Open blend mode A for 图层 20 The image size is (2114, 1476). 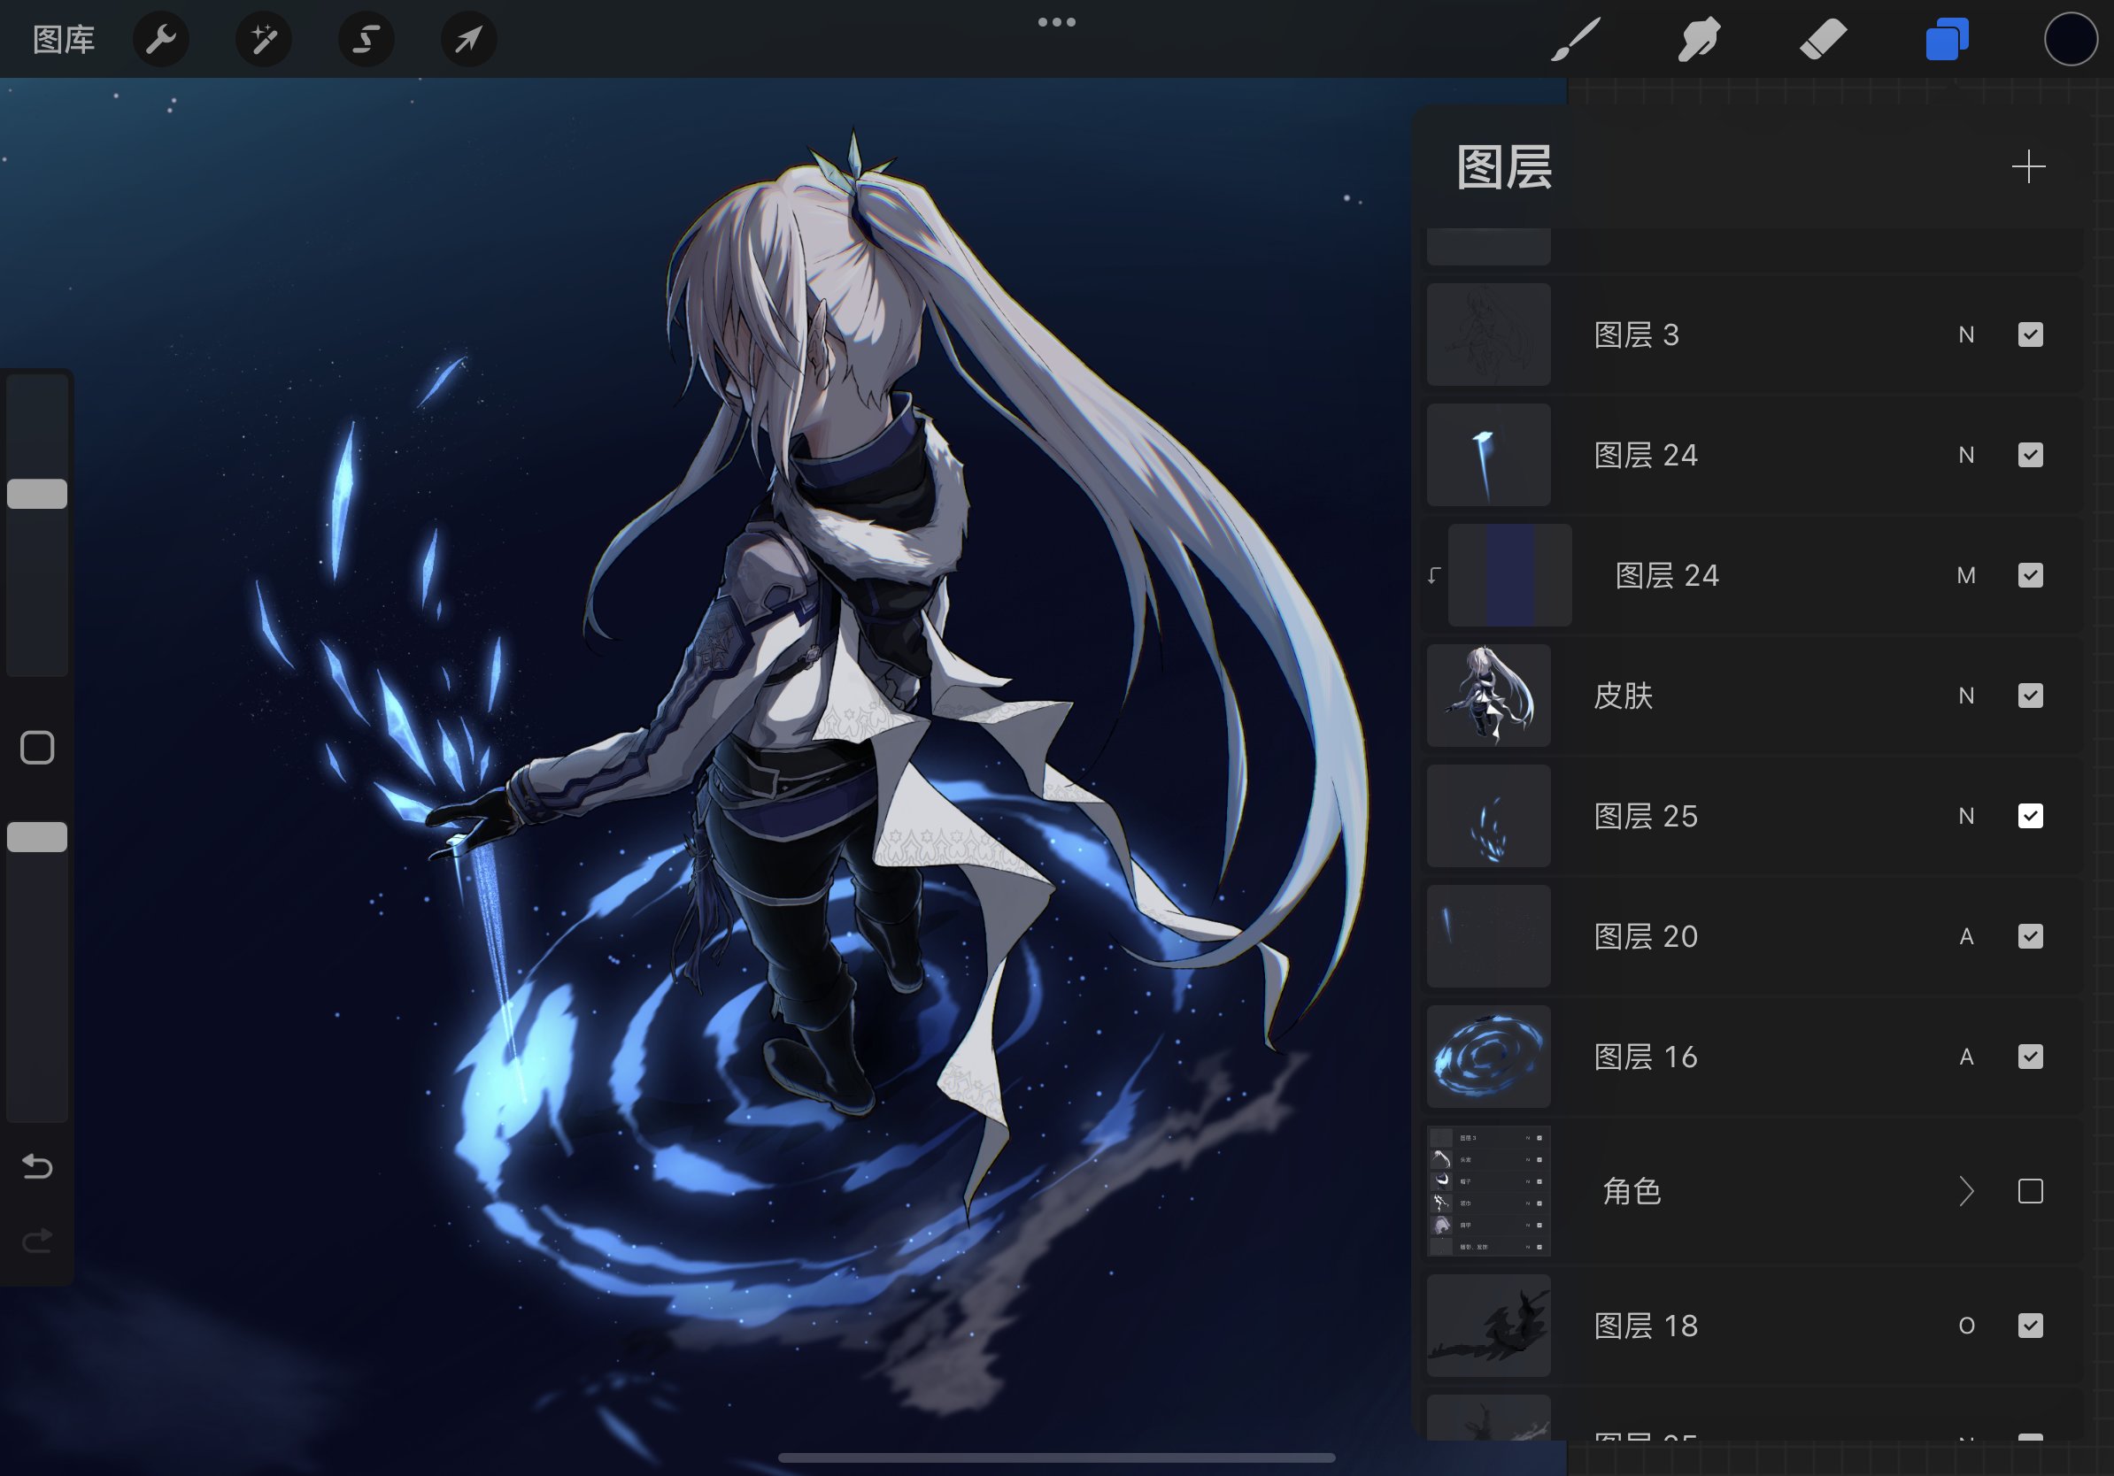tap(1967, 937)
